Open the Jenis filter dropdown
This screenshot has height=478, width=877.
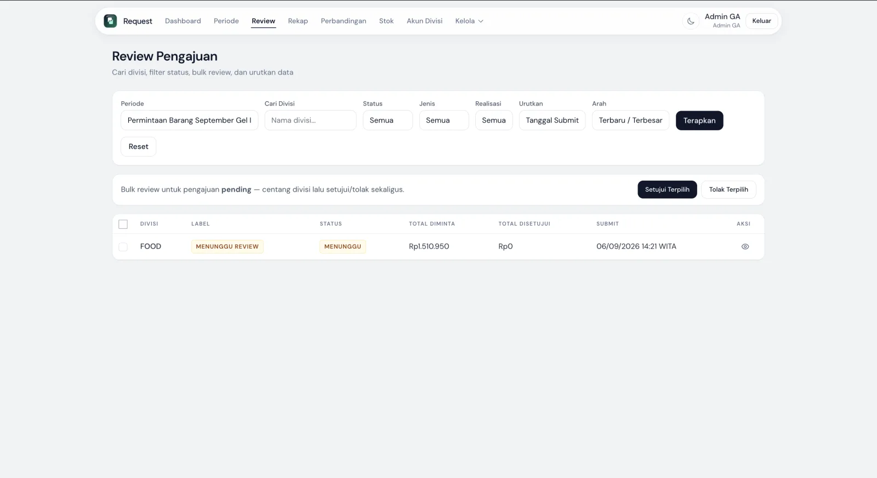point(444,120)
